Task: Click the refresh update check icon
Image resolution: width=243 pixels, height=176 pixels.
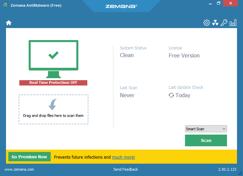Action: (171, 95)
